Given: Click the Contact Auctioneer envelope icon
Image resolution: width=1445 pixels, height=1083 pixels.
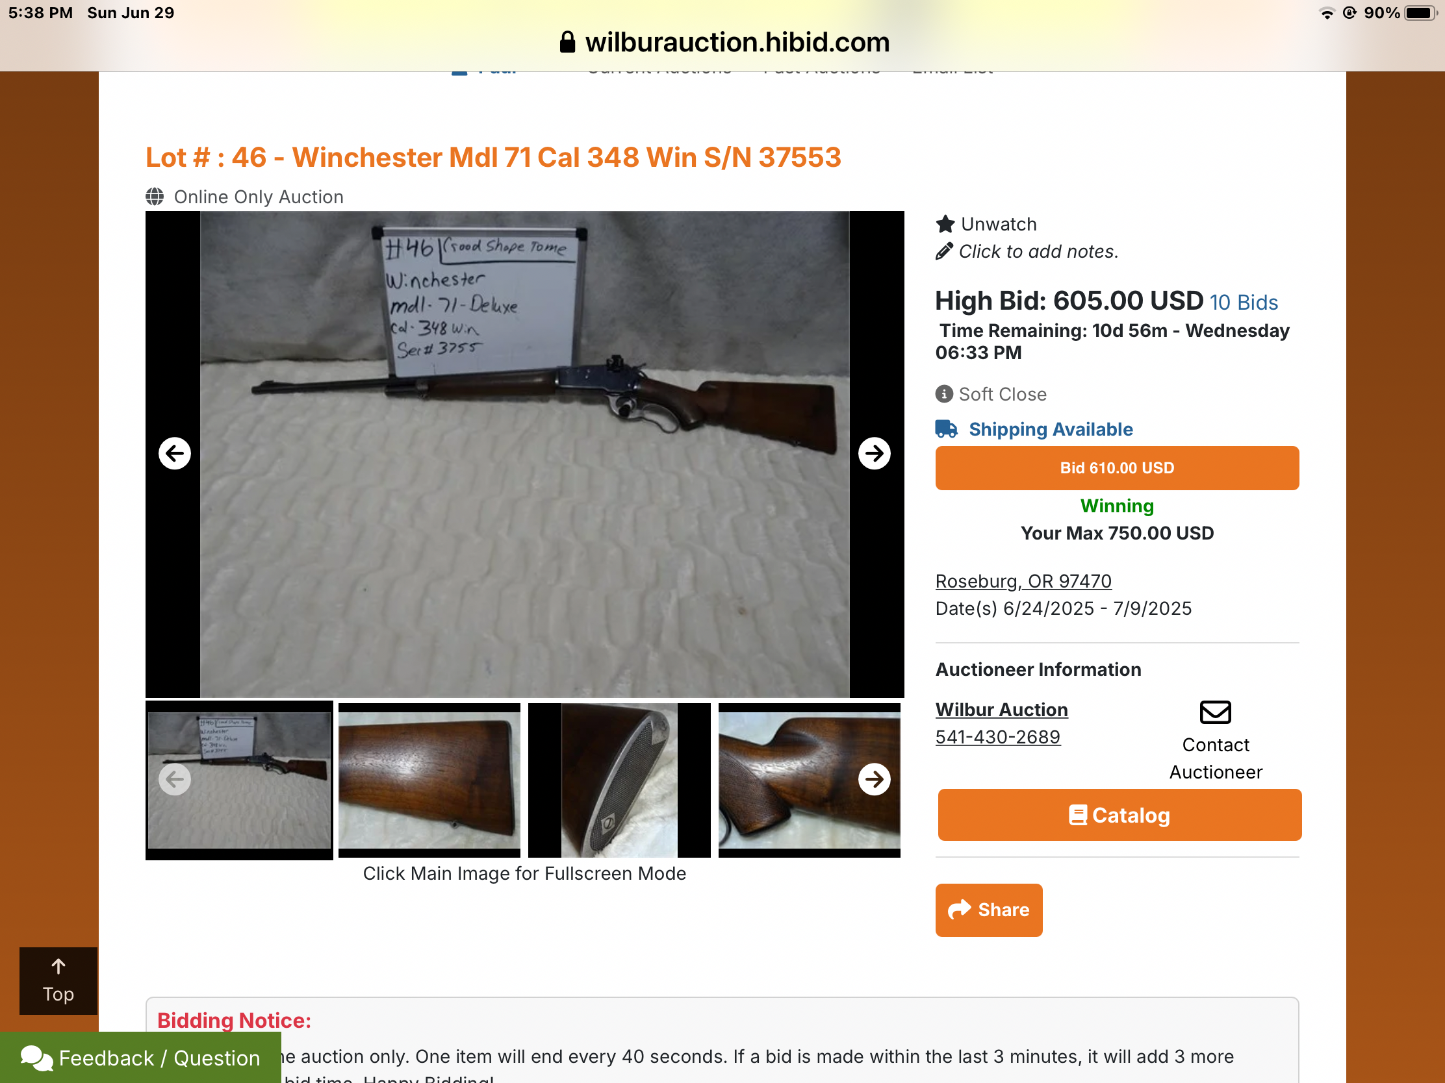Looking at the screenshot, I should click(1215, 712).
